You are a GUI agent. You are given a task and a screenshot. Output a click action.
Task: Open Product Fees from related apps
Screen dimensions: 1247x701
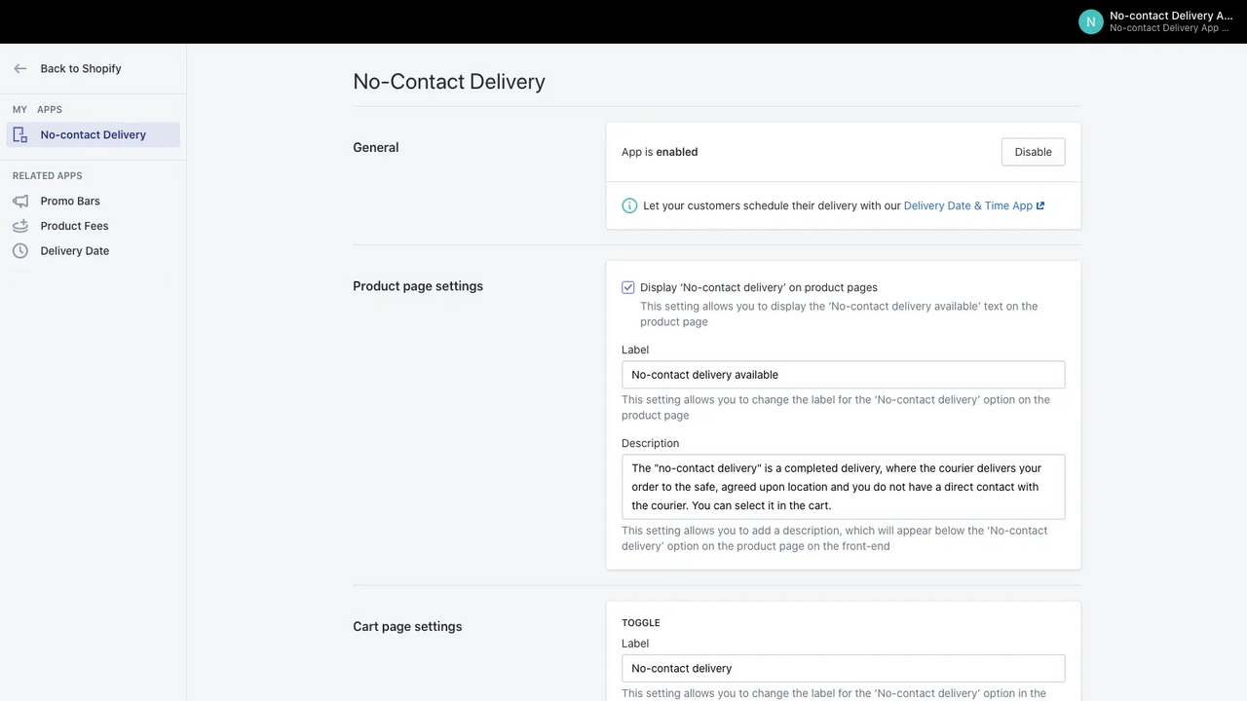74,226
